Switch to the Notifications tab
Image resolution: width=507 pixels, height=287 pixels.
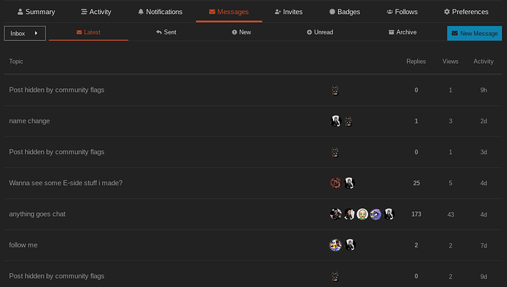[x=160, y=12]
